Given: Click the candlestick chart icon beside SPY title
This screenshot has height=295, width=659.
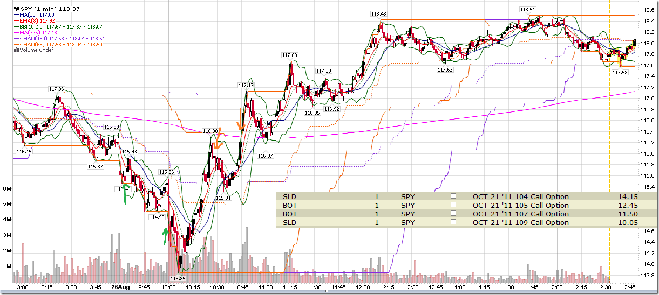Looking at the screenshot, I should click(x=16, y=9).
